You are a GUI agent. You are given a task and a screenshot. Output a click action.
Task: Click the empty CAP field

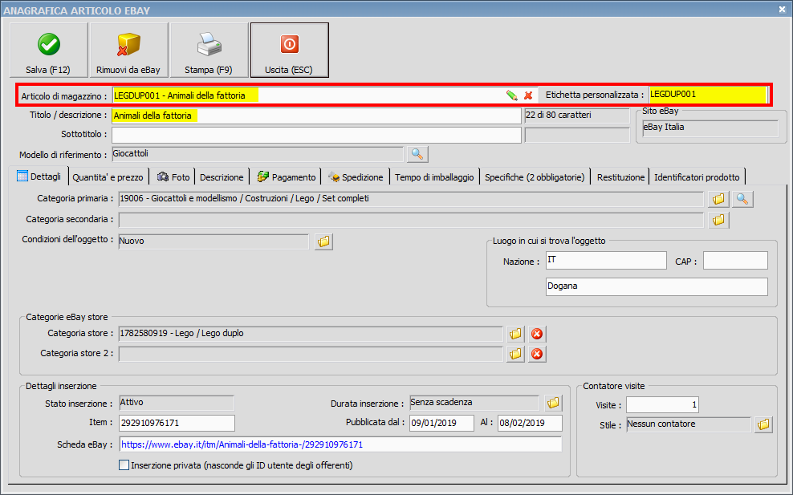click(x=735, y=261)
